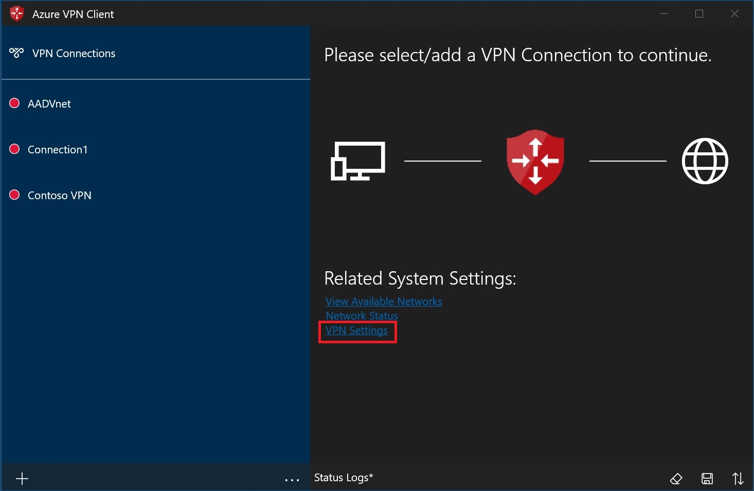
Task: Open the VPN Settings link
Action: click(x=356, y=330)
